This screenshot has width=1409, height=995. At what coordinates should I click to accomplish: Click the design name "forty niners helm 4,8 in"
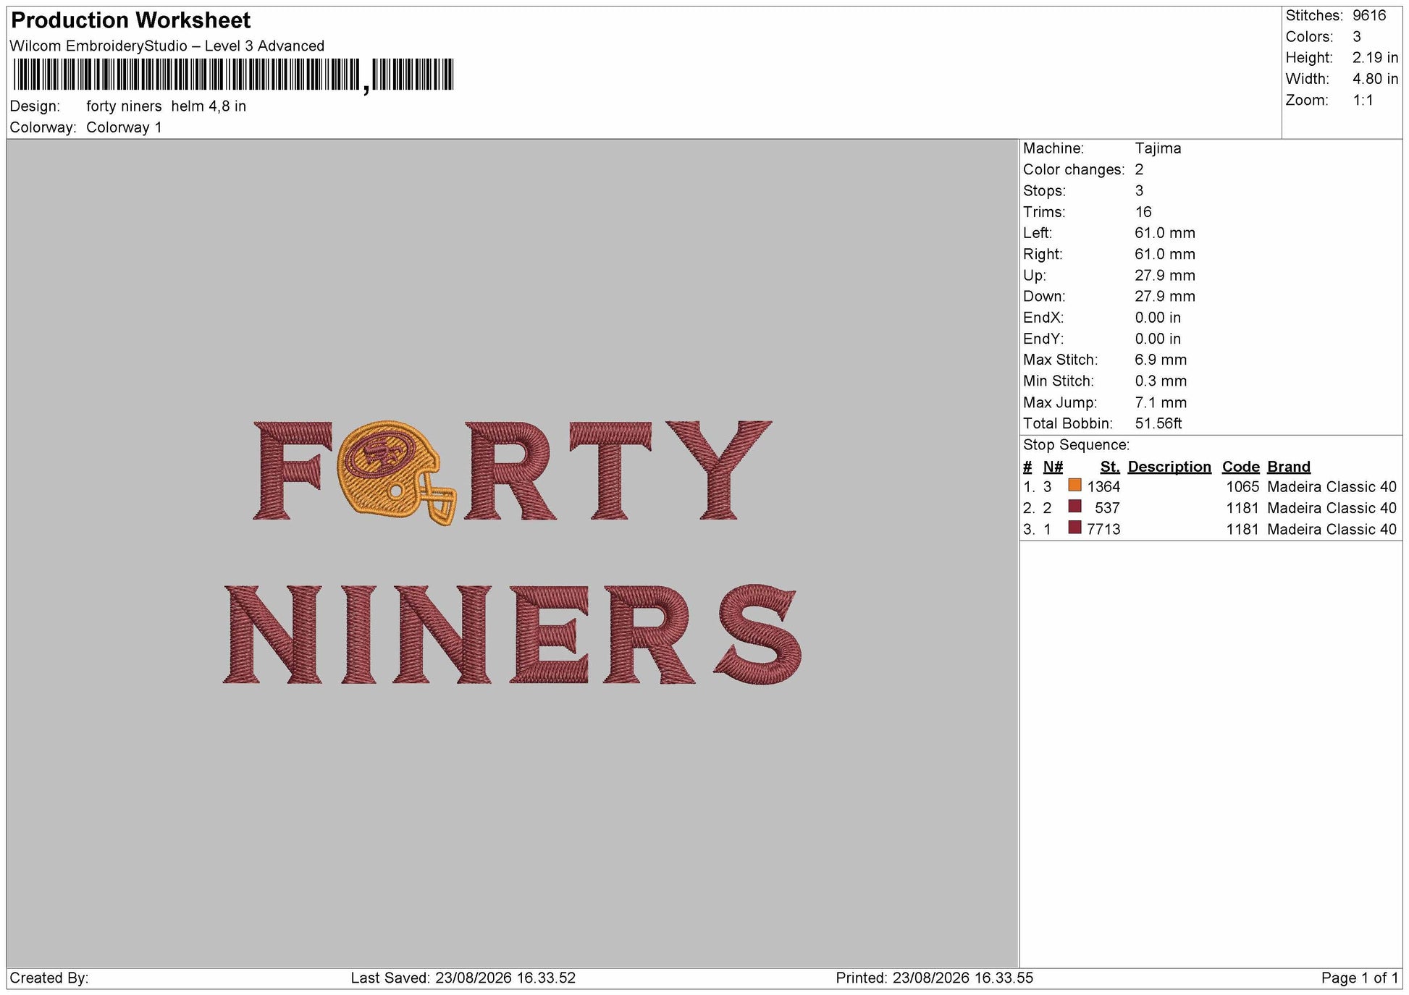(167, 106)
